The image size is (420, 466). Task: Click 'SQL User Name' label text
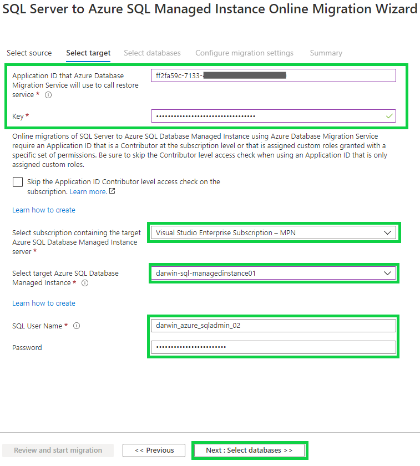37,326
